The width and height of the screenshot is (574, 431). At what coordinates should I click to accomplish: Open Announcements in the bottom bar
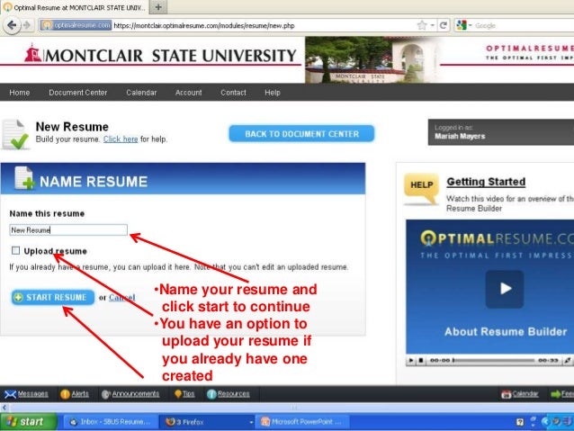(x=136, y=393)
